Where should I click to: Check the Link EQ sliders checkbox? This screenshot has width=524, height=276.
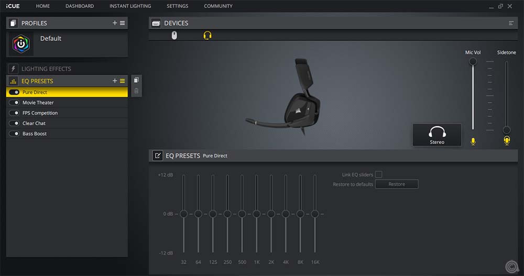pyautogui.click(x=379, y=174)
